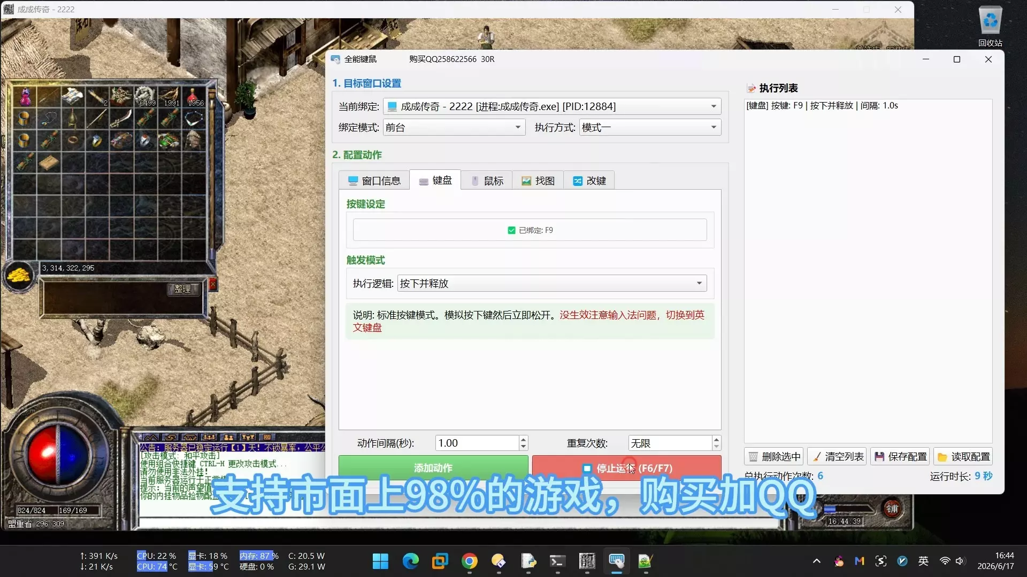Close the game bag with the red X
The height and width of the screenshot is (577, 1027).
213,284
